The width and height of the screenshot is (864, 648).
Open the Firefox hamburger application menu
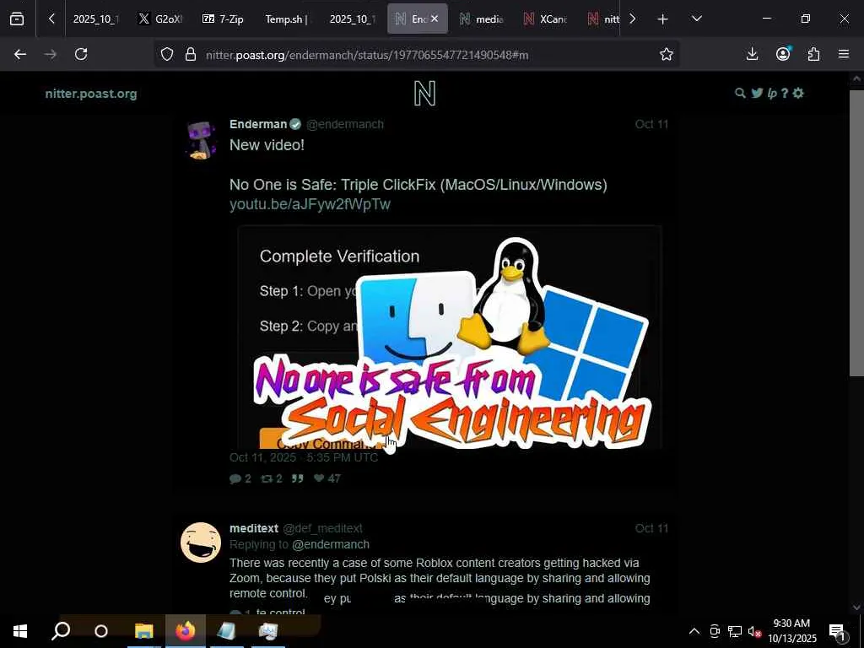pyautogui.click(x=844, y=54)
